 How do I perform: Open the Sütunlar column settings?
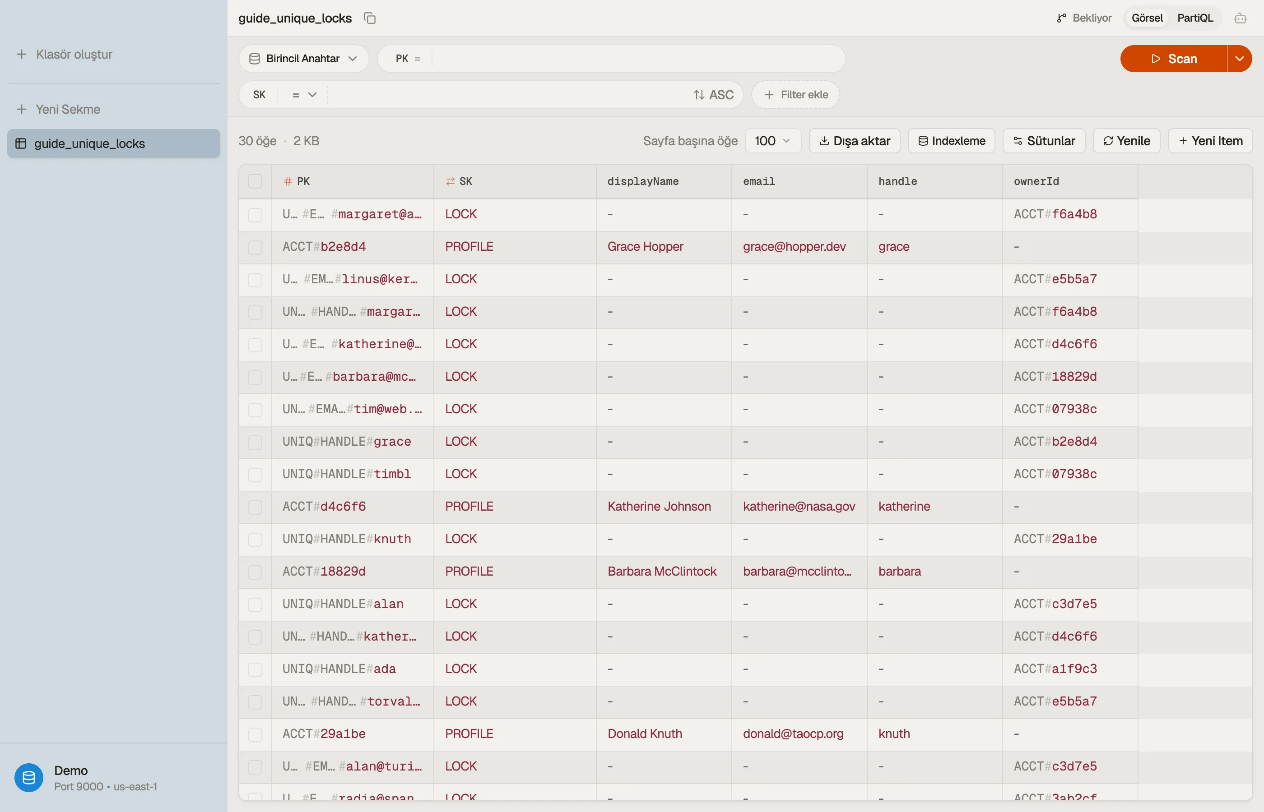click(1044, 141)
